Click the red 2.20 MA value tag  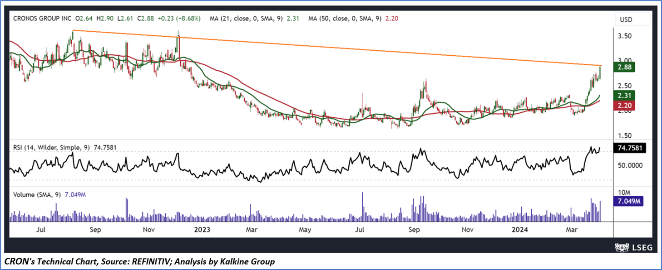(x=623, y=106)
